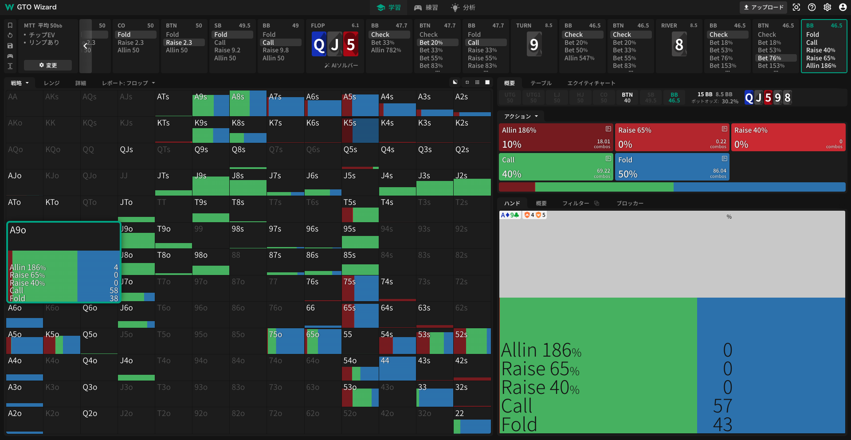851x440 pixels.
Task: Switch matrix to small four-dot grid view
Action: (467, 82)
